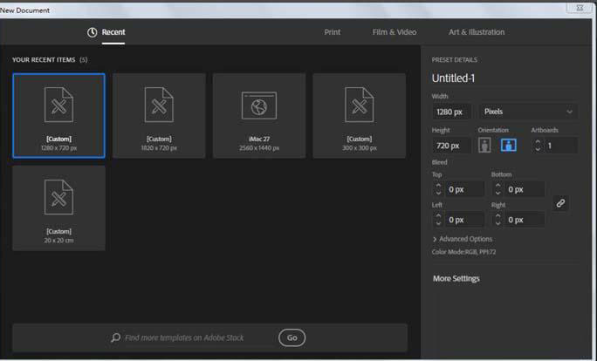The height and width of the screenshot is (361, 597).
Task: Open the Pixels units dropdown
Action: click(x=528, y=112)
